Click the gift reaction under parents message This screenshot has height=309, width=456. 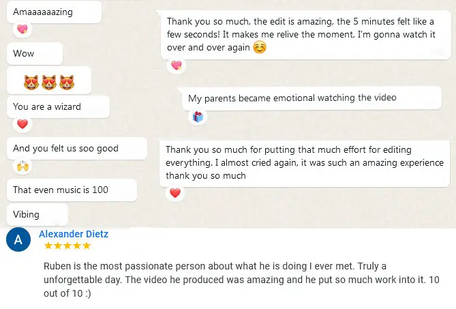198,117
